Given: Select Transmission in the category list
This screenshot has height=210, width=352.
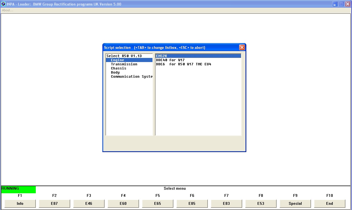Looking at the screenshot, I should pyautogui.click(x=124, y=64).
